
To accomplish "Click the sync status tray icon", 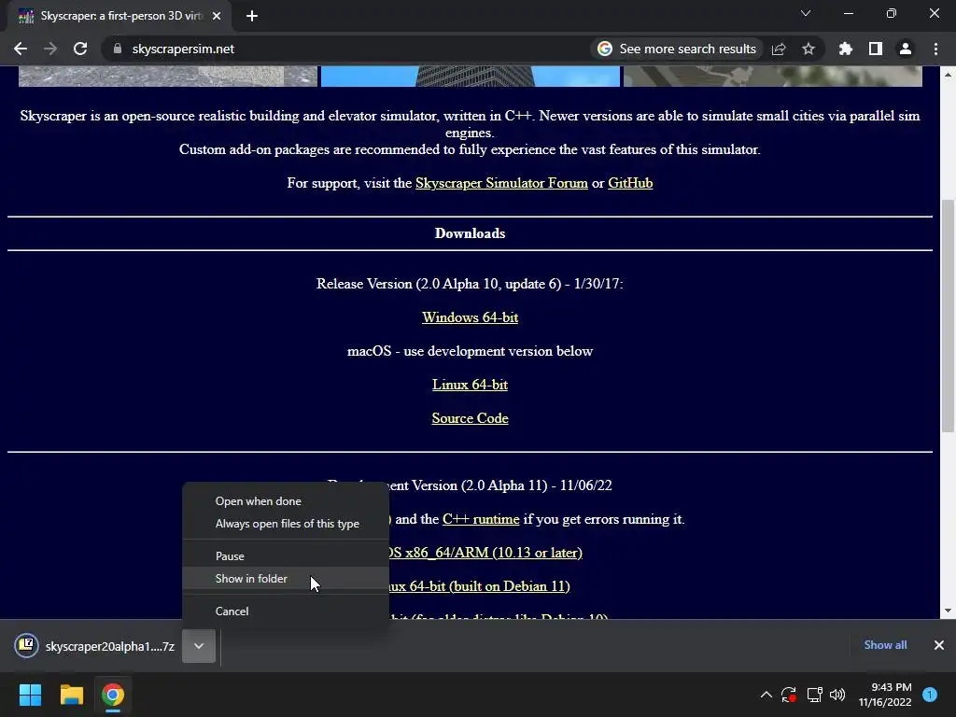I will [789, 695].
